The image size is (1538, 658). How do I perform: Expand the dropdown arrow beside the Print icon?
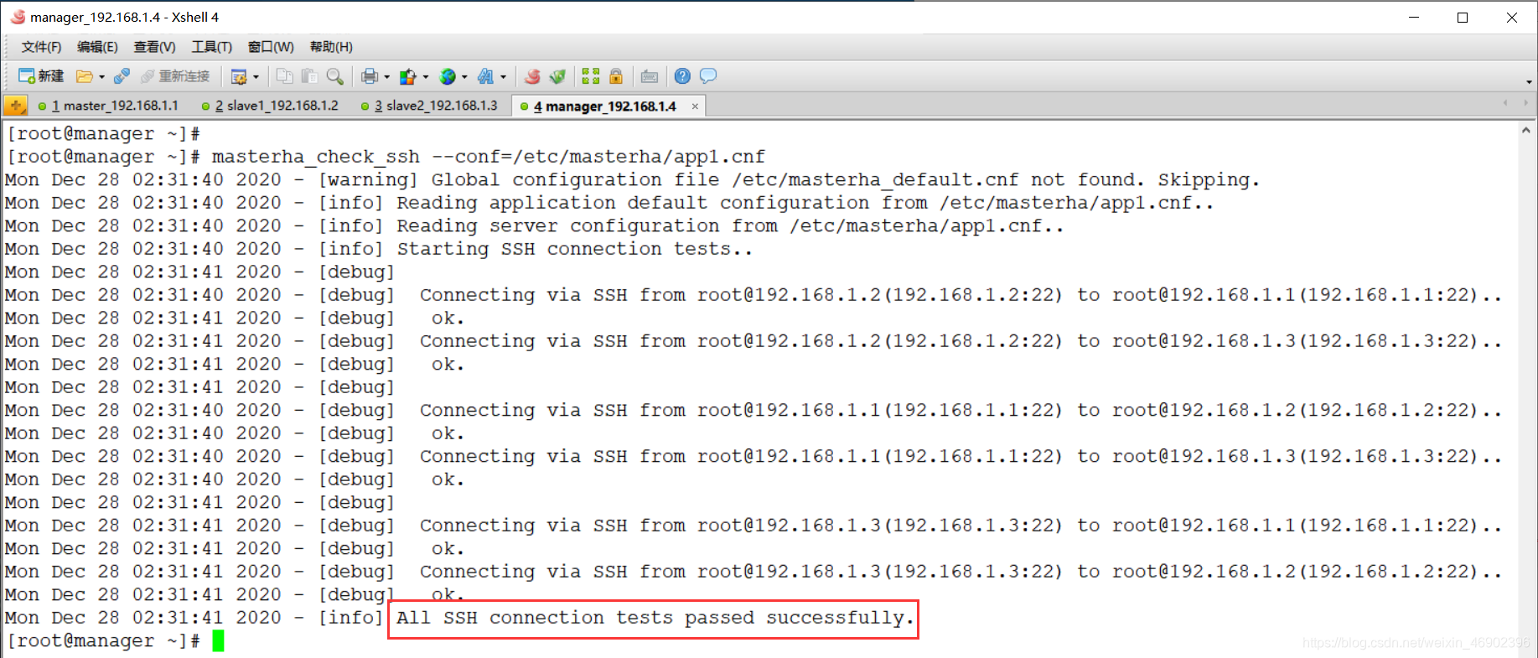386,77
